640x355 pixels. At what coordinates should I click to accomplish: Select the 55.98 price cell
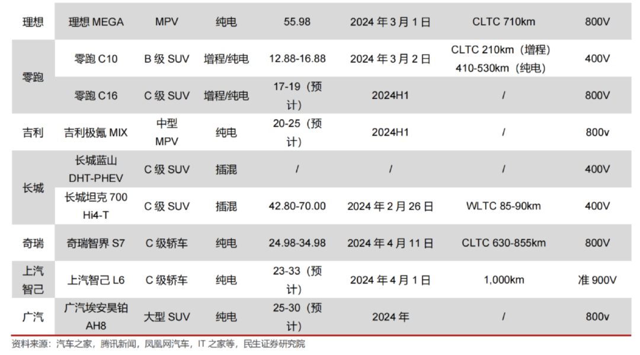297,22
